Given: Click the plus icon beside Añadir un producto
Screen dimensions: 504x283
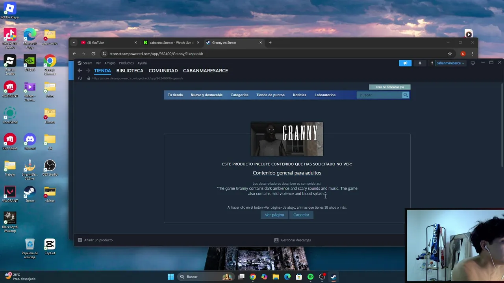Looking at the screenshot, I should click(80, 240).
